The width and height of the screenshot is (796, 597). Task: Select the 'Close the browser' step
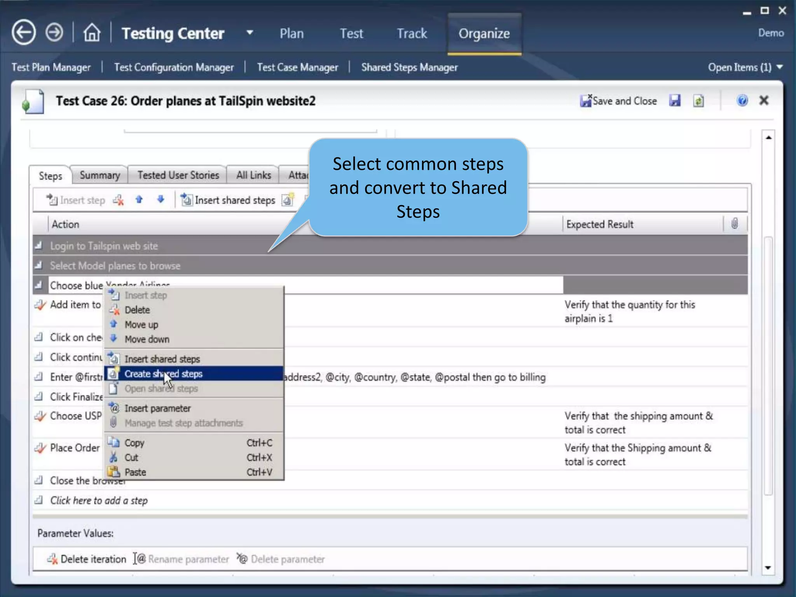(x=390, y=480)
